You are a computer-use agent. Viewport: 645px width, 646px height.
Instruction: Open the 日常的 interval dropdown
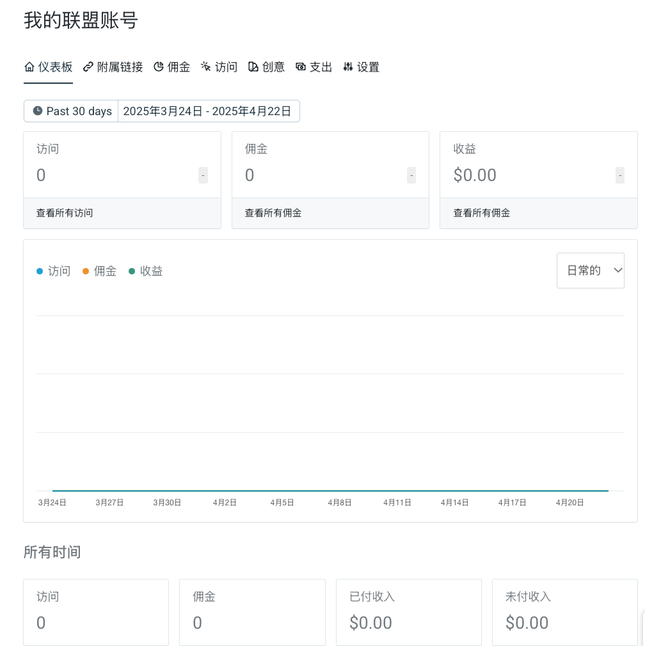[x=590, y=271]
